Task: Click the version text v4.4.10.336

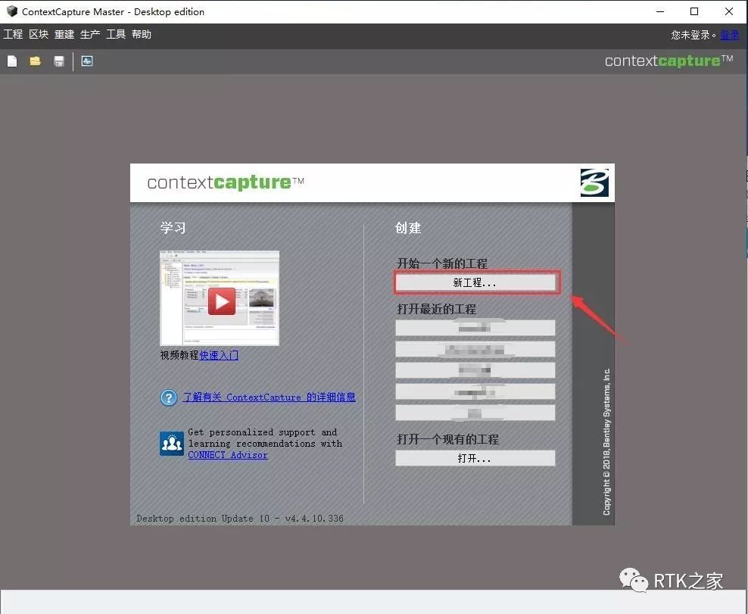Action: pyautogui.click(x=314, y=518)
